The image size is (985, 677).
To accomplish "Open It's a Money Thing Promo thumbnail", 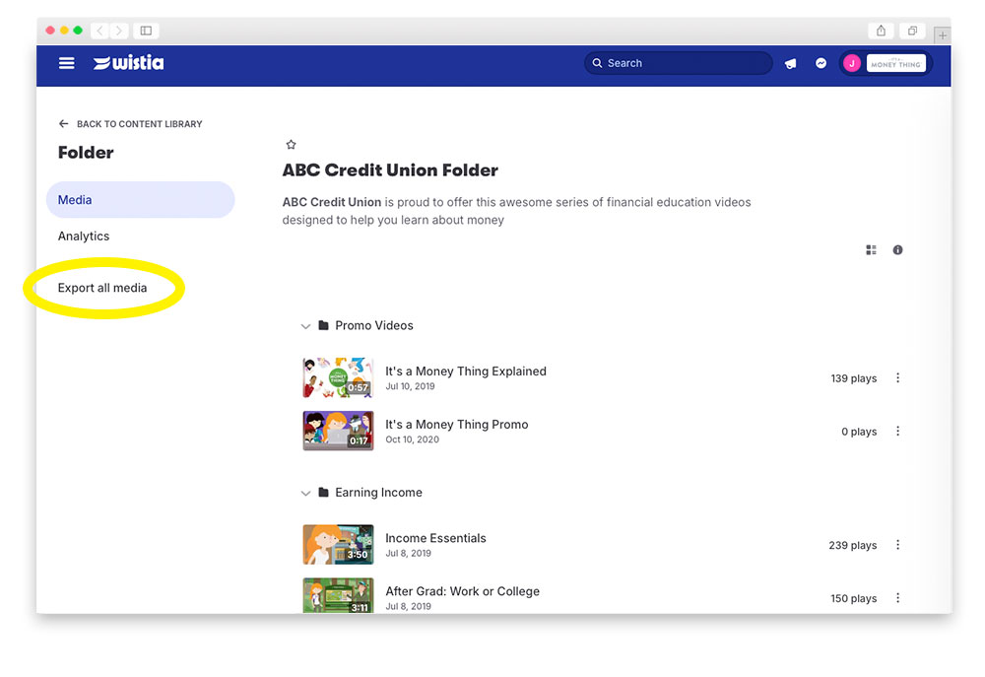I will [x=338, y=431].
